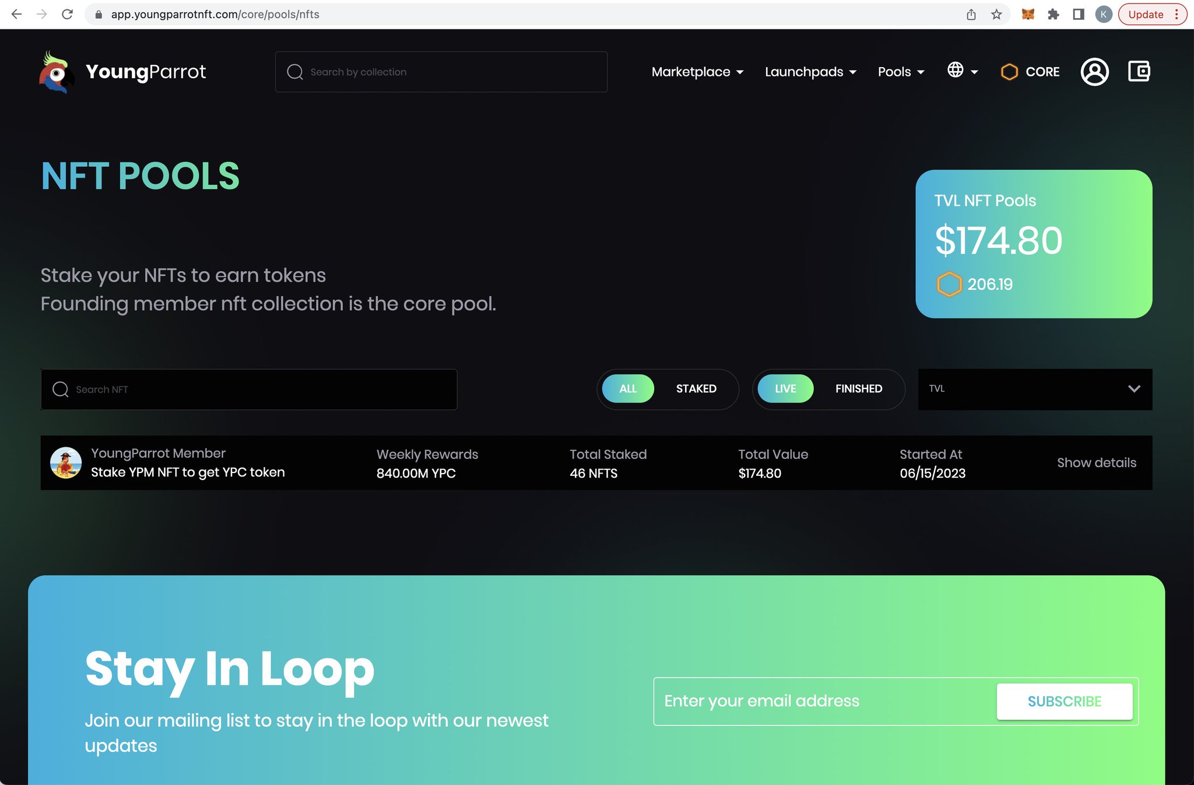Open the Pools navigation menu
Image resolution: width=1194 pixels, height=785 pixels.
click(901, 72)
